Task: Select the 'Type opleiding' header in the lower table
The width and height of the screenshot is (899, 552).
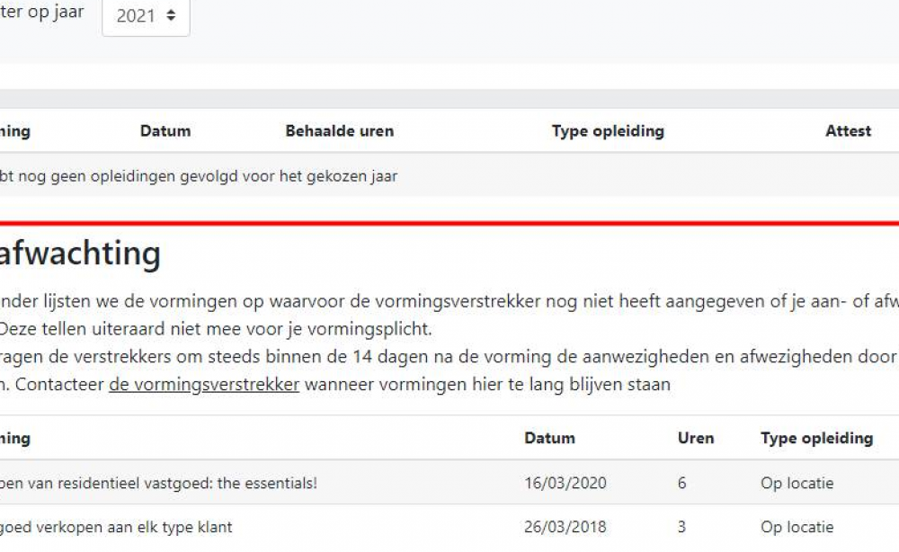Action: [816, 439]
